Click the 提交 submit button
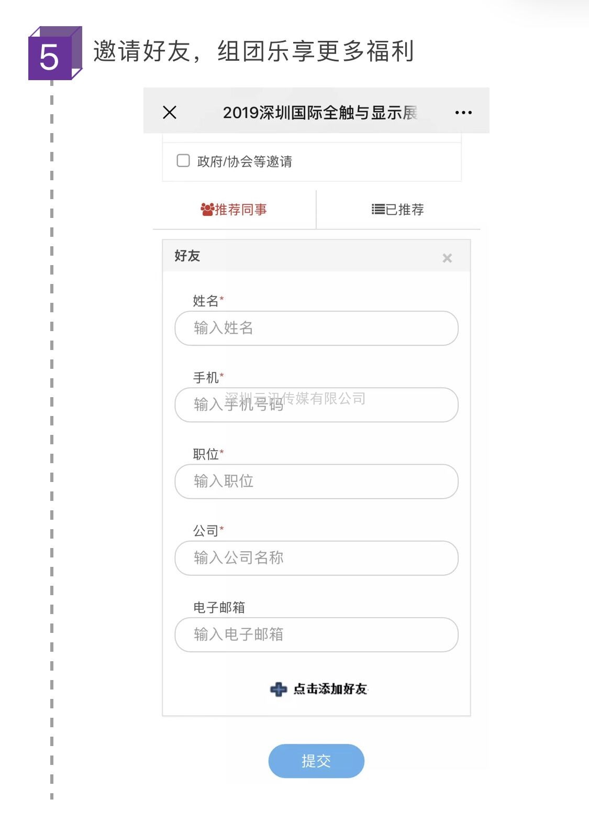This screenshot has height=821, width=589. click(x=316, y=761)
